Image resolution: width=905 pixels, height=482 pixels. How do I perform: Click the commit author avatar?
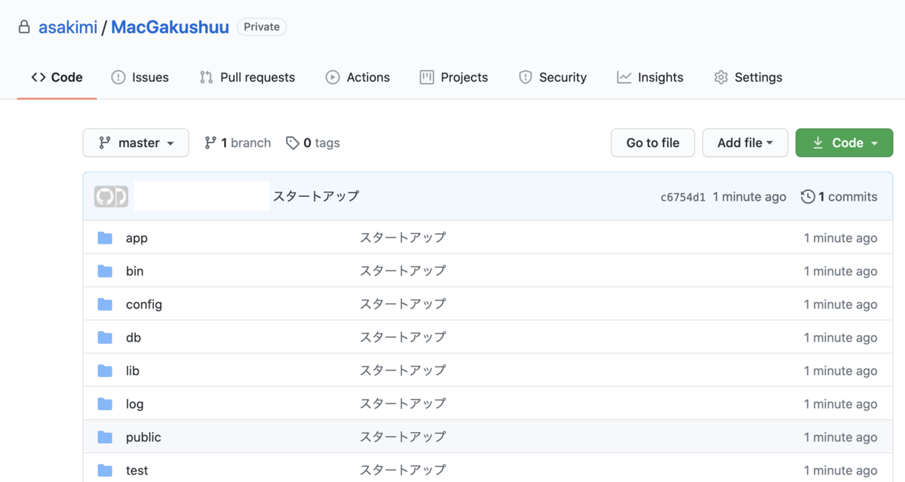111,197
